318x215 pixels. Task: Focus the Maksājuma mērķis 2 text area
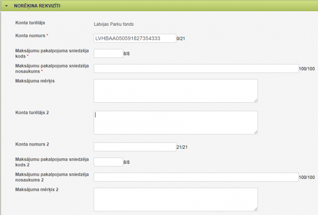click(175, 199)
